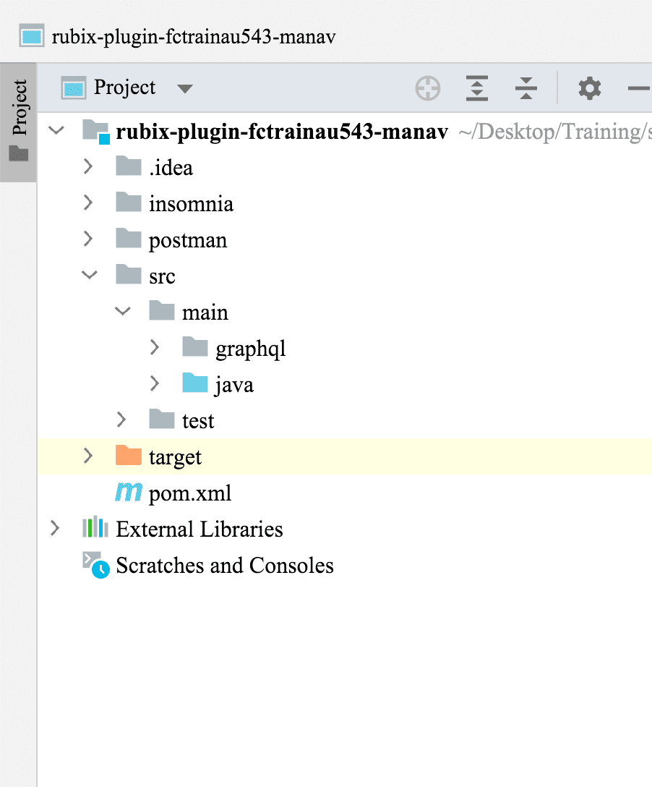The width and height of the screenshot is (652, 787).
Task: Select the test folder
Action: (198, 421)
